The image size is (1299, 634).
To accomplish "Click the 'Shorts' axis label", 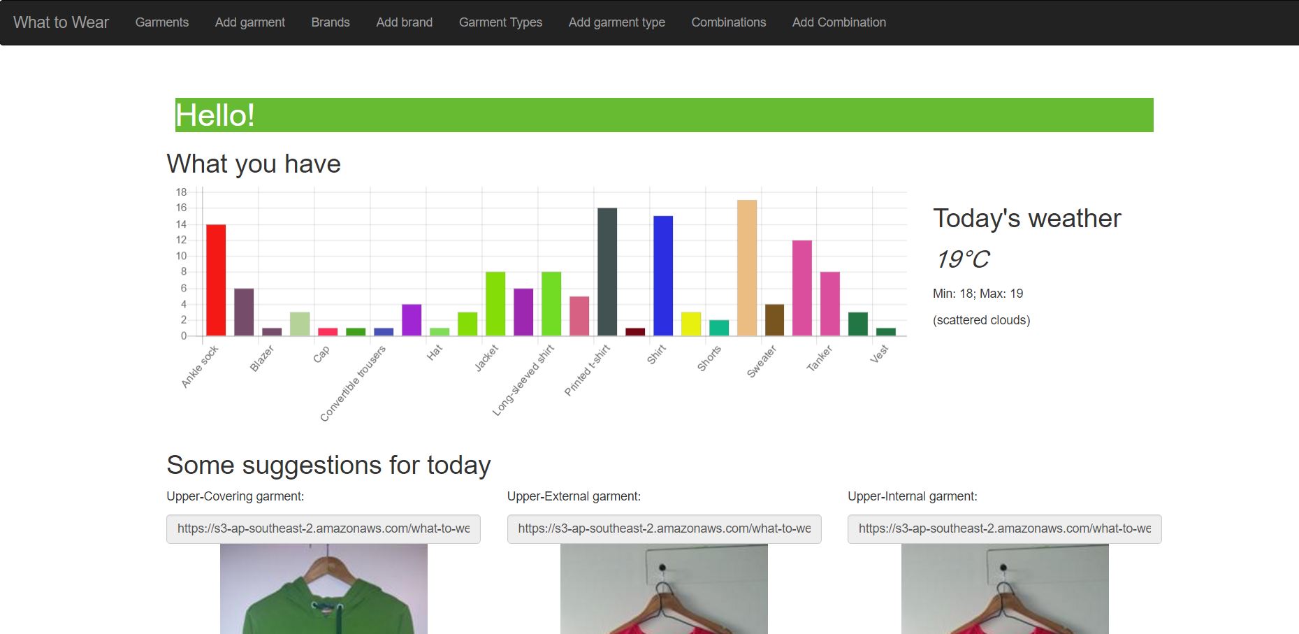I will coord(709,359).
